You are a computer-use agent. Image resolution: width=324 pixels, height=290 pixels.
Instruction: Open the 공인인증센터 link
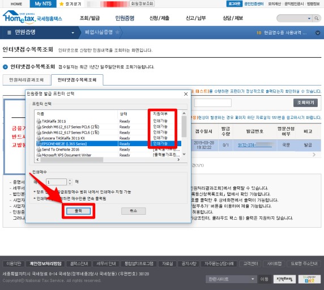coord(254,4)
